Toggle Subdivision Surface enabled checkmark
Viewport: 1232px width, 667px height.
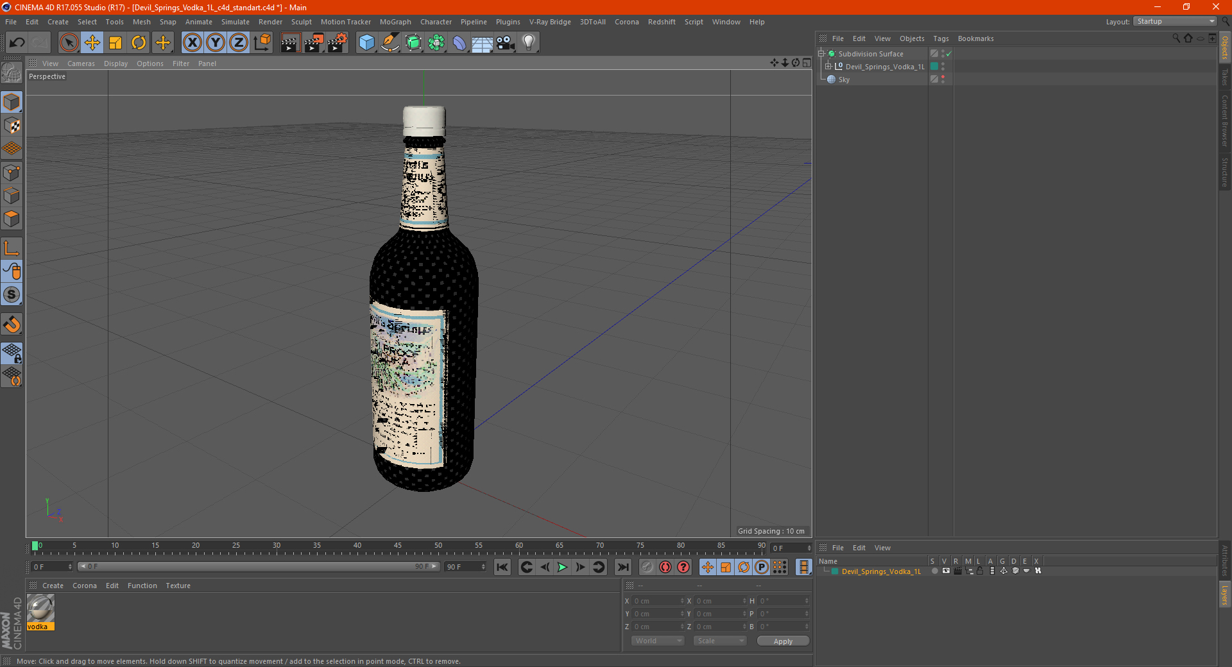click(x=949, y=54)
